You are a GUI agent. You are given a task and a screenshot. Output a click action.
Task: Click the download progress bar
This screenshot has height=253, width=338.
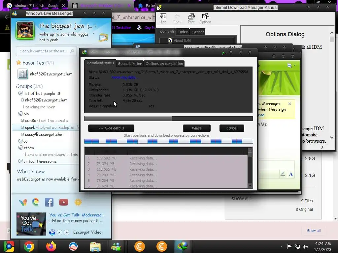tap(169, 119)
